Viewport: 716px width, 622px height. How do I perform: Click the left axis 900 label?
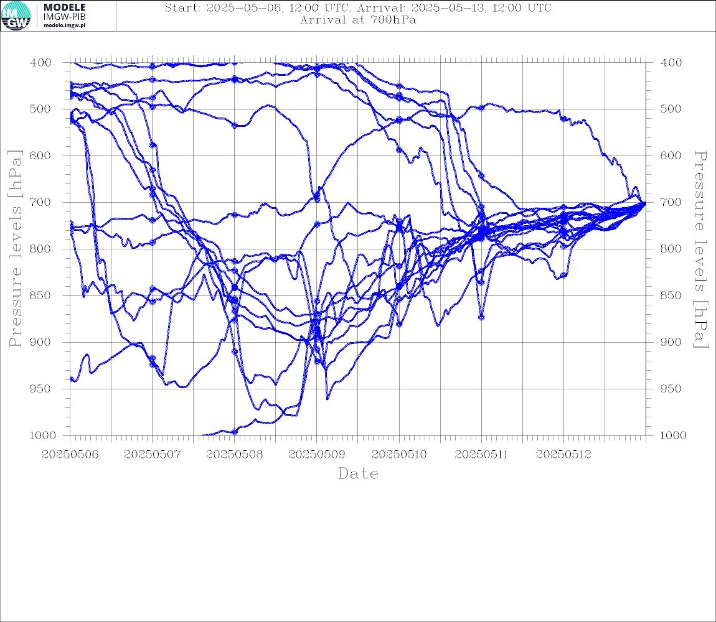pos(40,342)
